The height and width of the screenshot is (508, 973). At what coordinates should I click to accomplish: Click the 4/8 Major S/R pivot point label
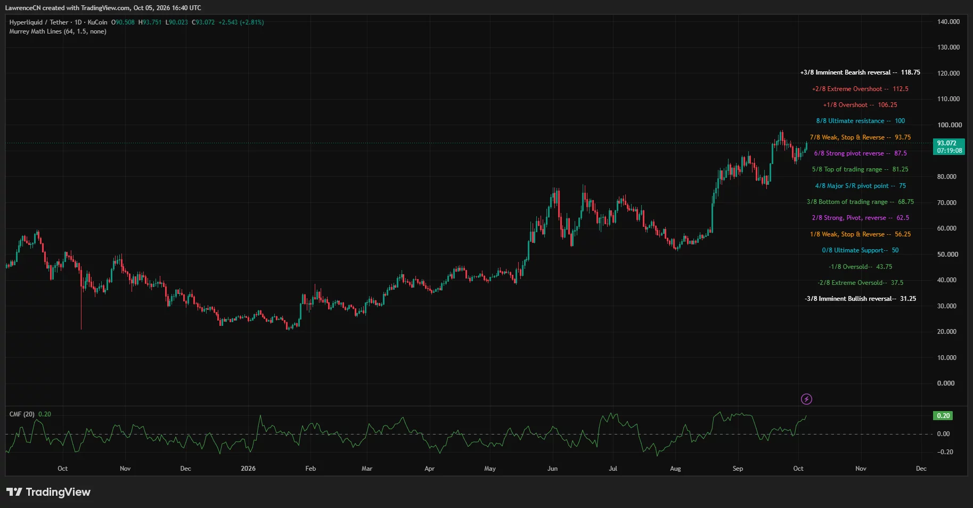[860, 186]
